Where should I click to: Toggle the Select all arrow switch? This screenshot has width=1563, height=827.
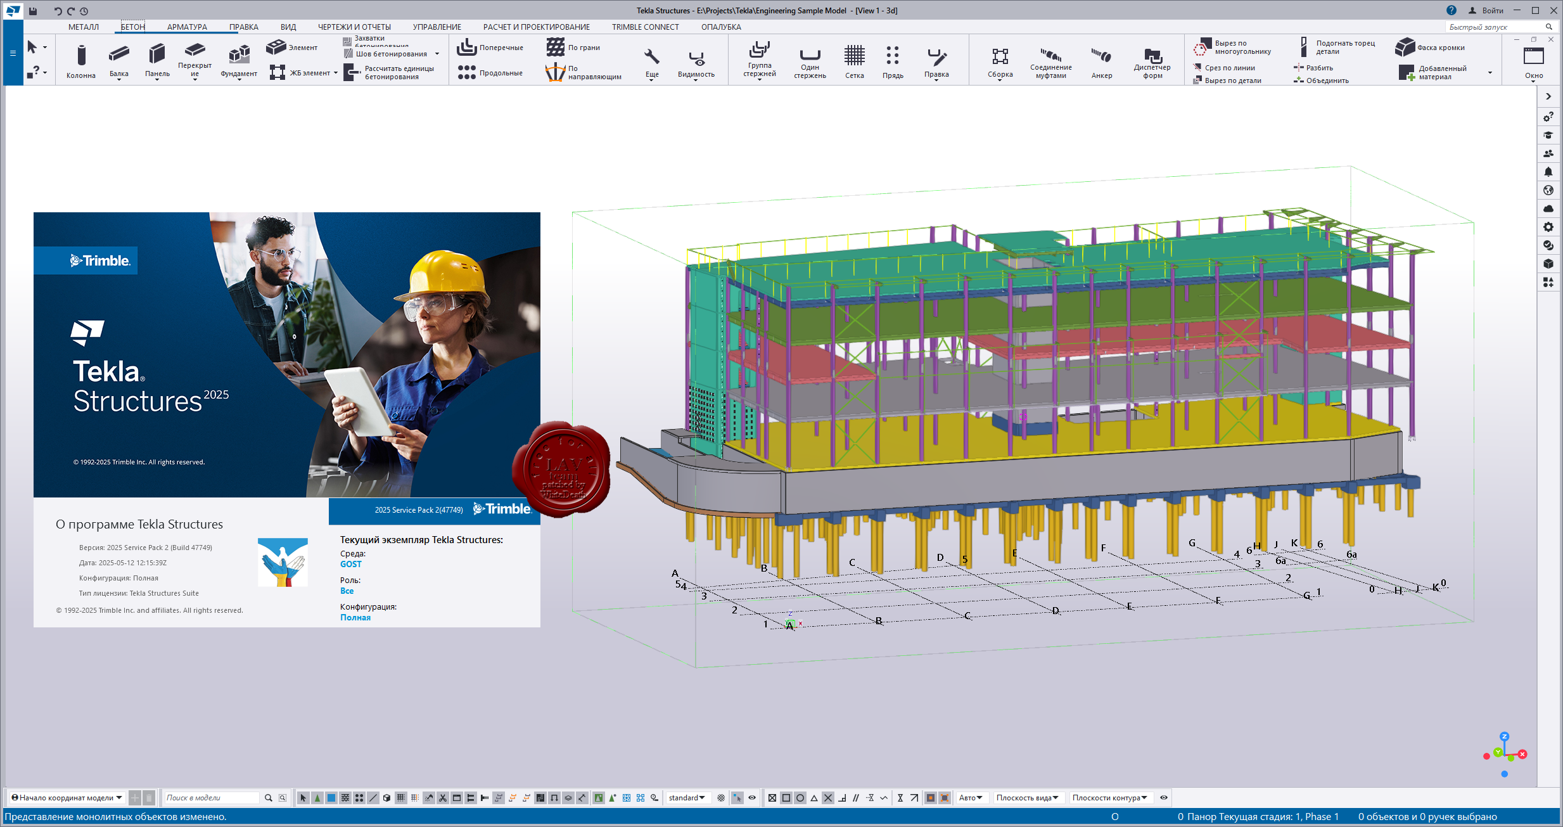tap(303, 798)
